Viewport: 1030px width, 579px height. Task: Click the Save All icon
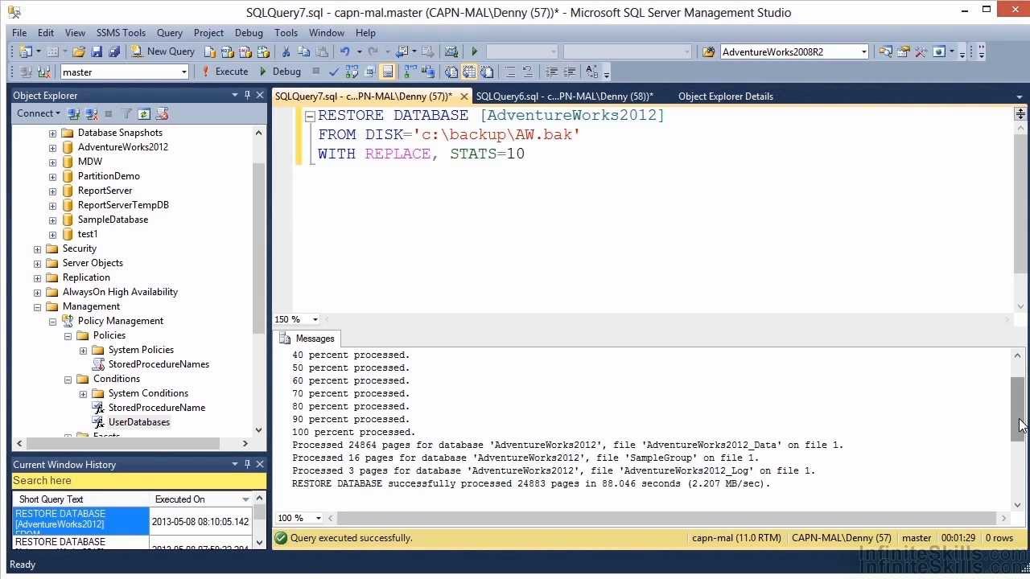point(114,51)
